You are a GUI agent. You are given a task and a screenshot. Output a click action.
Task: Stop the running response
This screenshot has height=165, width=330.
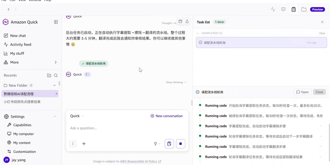tap(180, 144)
